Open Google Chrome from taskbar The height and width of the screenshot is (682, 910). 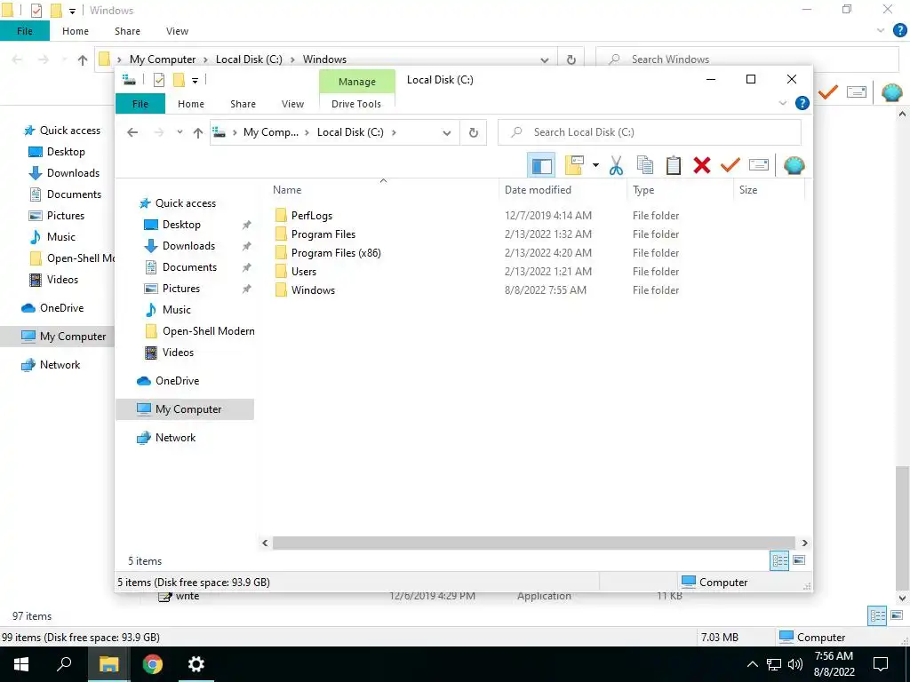pos(153,664)
